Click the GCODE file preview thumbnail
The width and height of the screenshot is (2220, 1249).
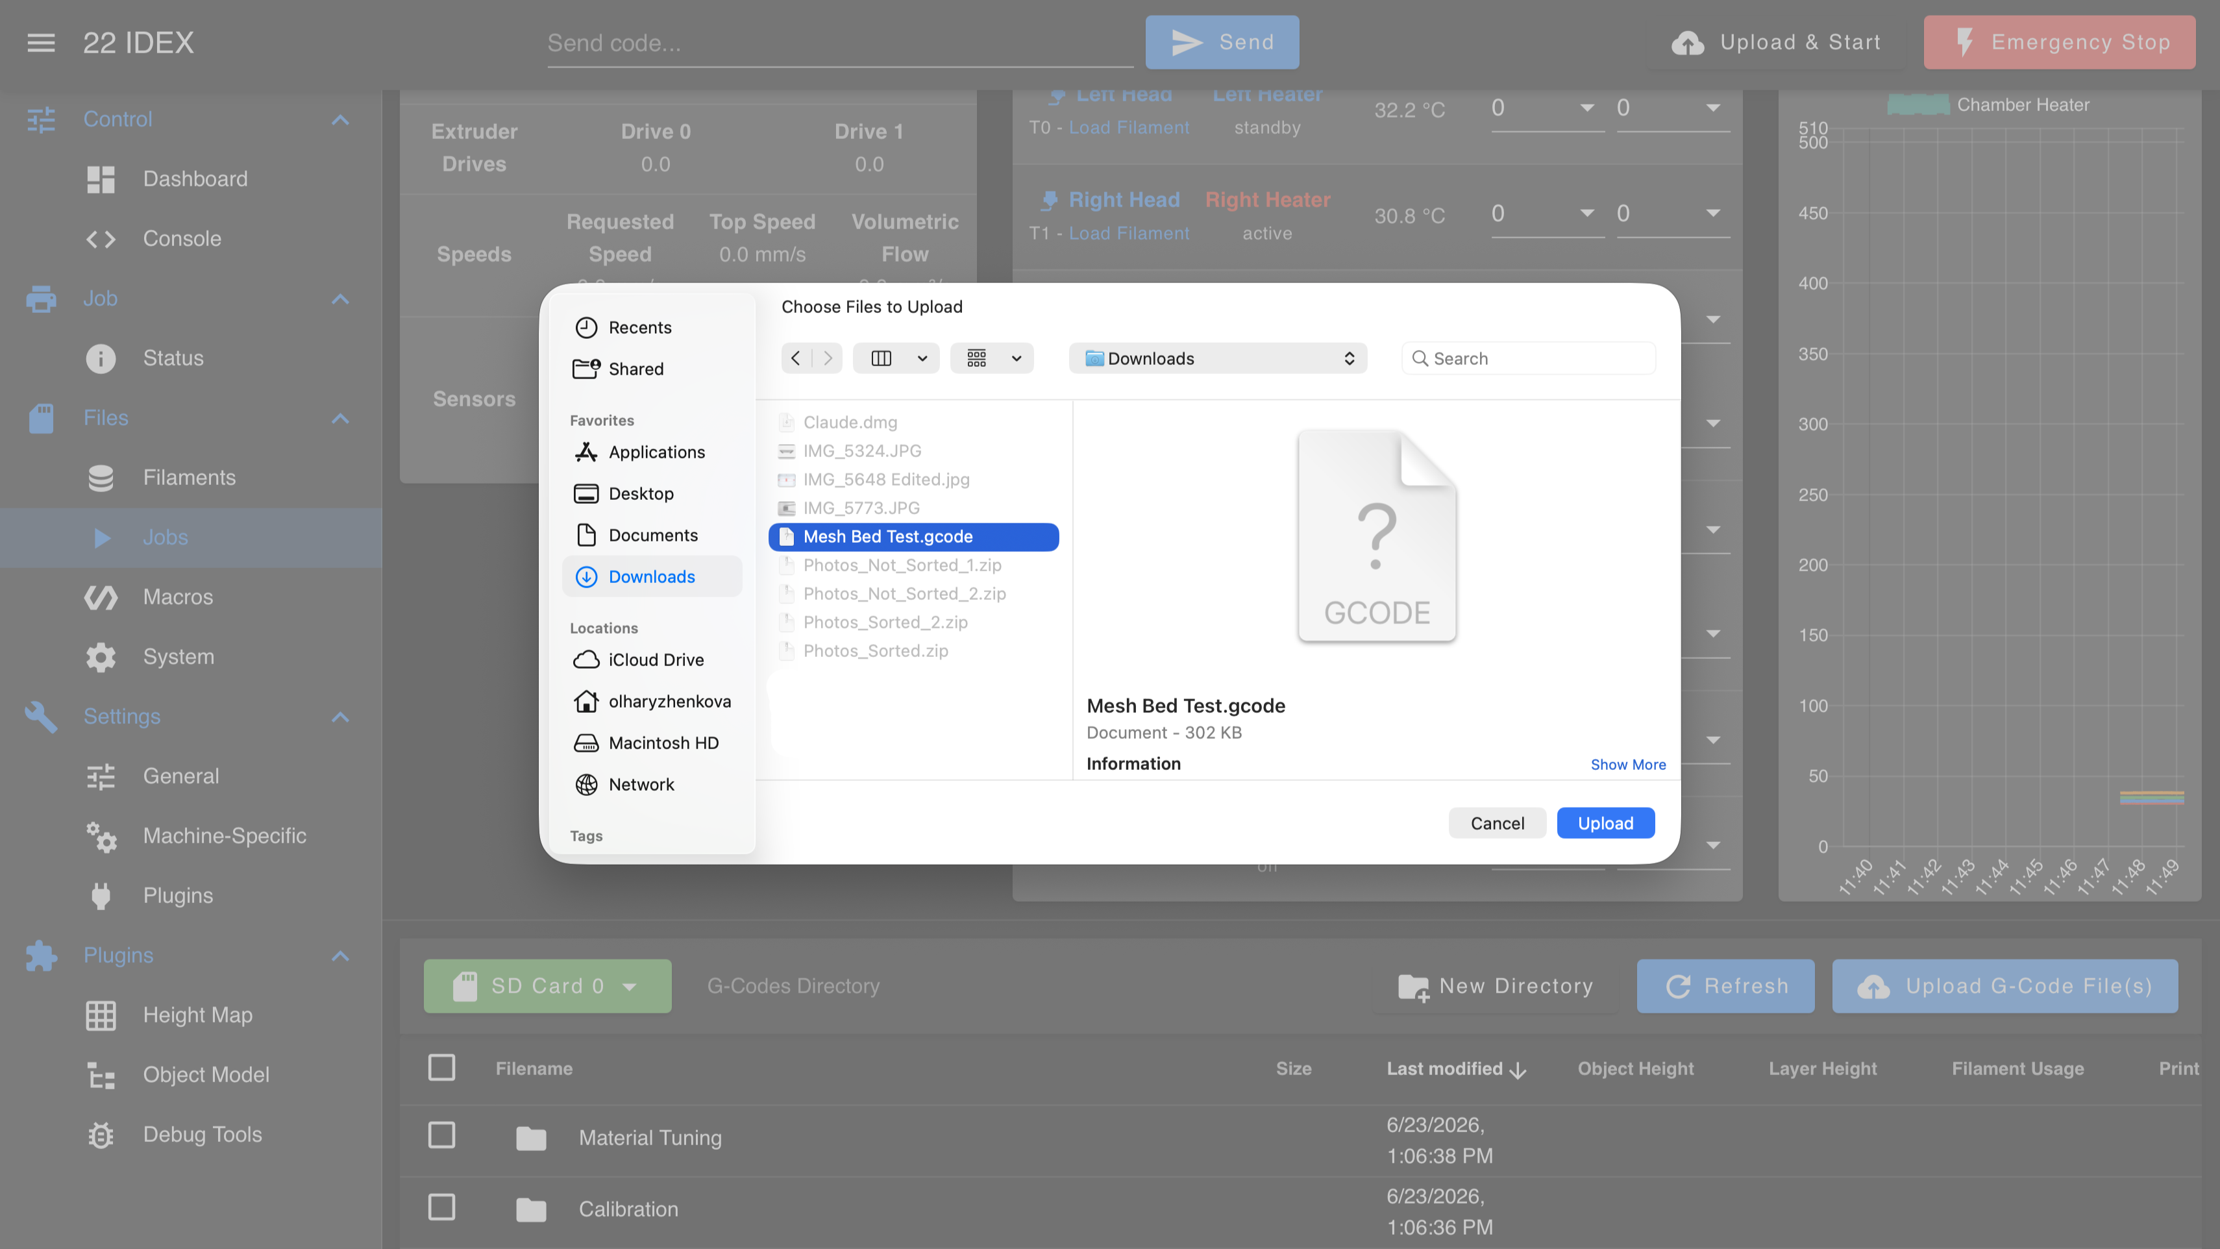(1376, 536)
